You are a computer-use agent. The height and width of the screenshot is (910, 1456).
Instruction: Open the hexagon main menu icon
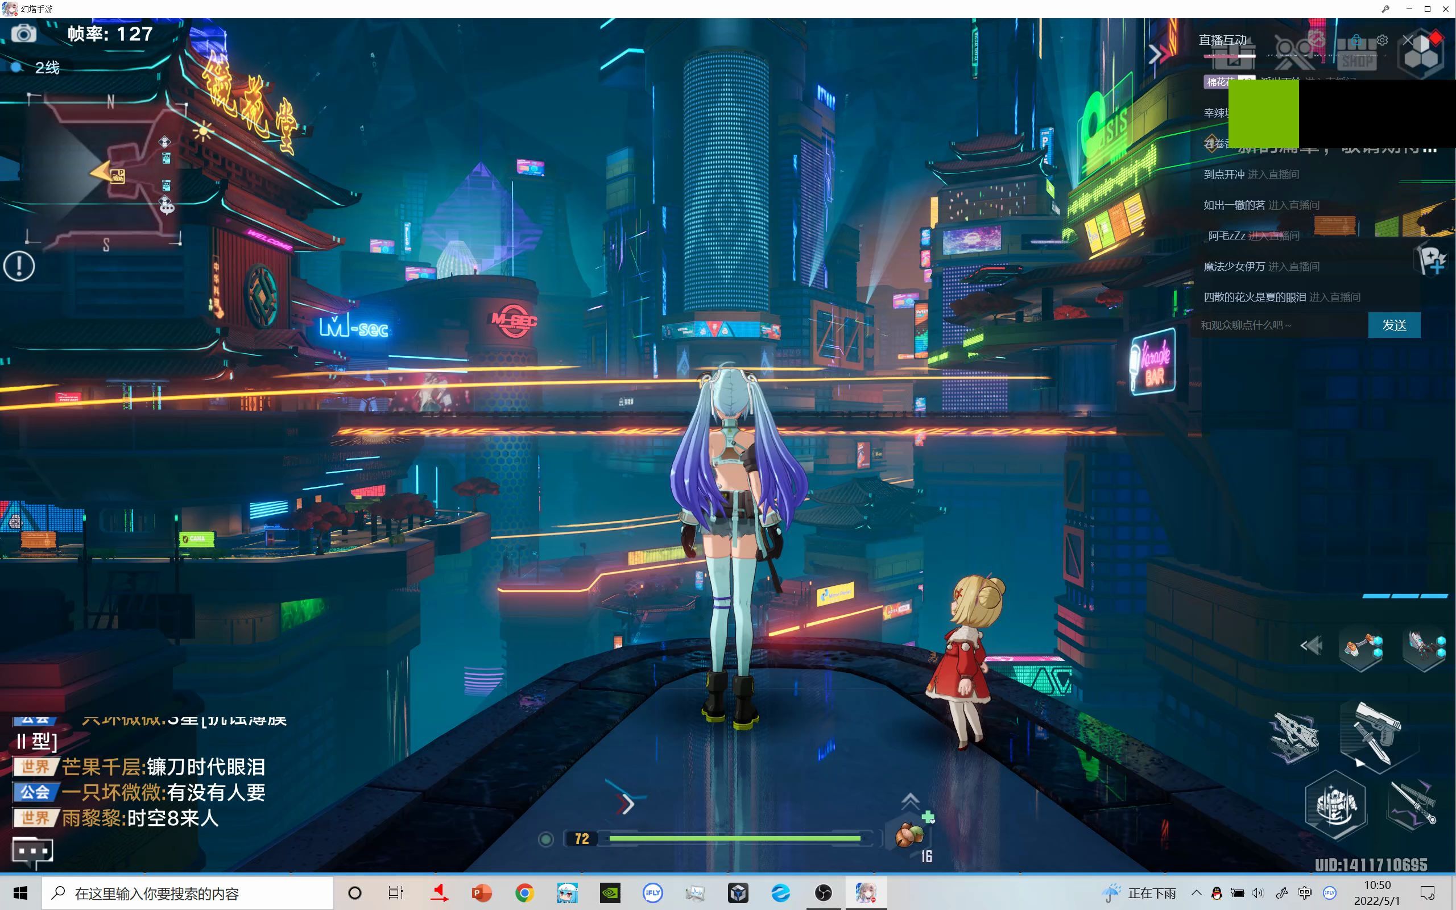(1422, 54)
